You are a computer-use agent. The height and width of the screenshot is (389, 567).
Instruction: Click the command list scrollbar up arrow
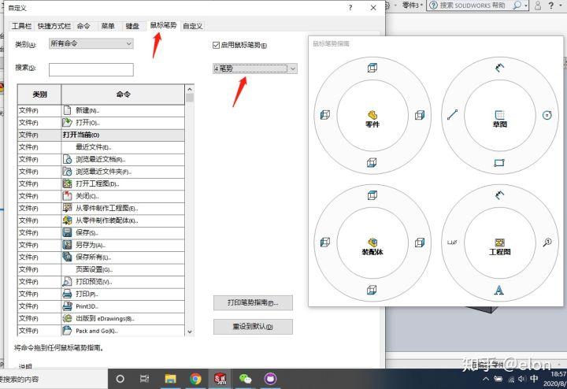(x=190, y=89)
